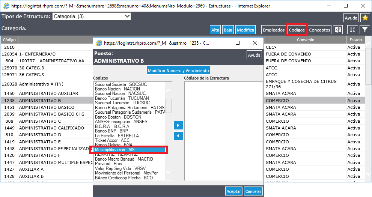
Task: Click the Conceptos toolbar button
Action: (x=319, y=30)
